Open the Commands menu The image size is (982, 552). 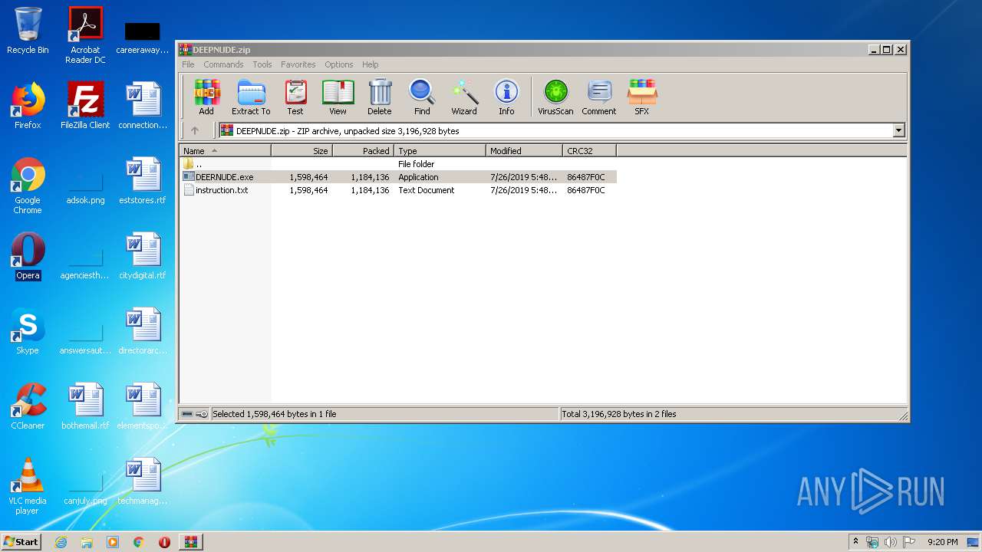coord(223,64)
